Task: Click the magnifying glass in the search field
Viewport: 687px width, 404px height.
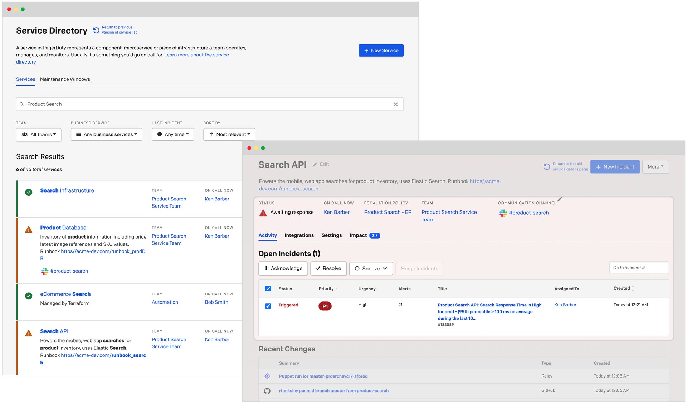Action: point(22,104)
